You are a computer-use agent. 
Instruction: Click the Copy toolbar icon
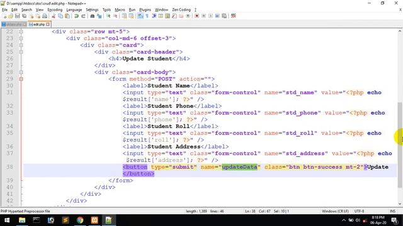[x=60, y=16]
